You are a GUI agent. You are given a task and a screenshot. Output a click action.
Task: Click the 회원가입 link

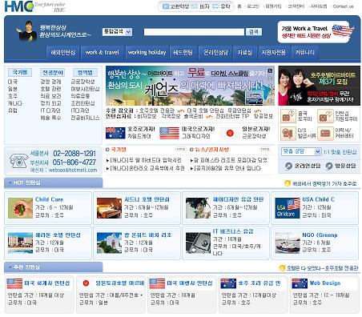click(x=273, y=6)
